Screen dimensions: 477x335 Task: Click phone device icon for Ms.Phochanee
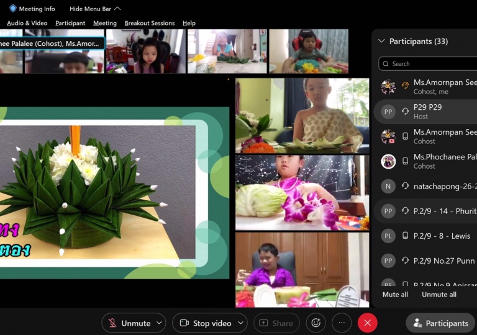[405, 161]
